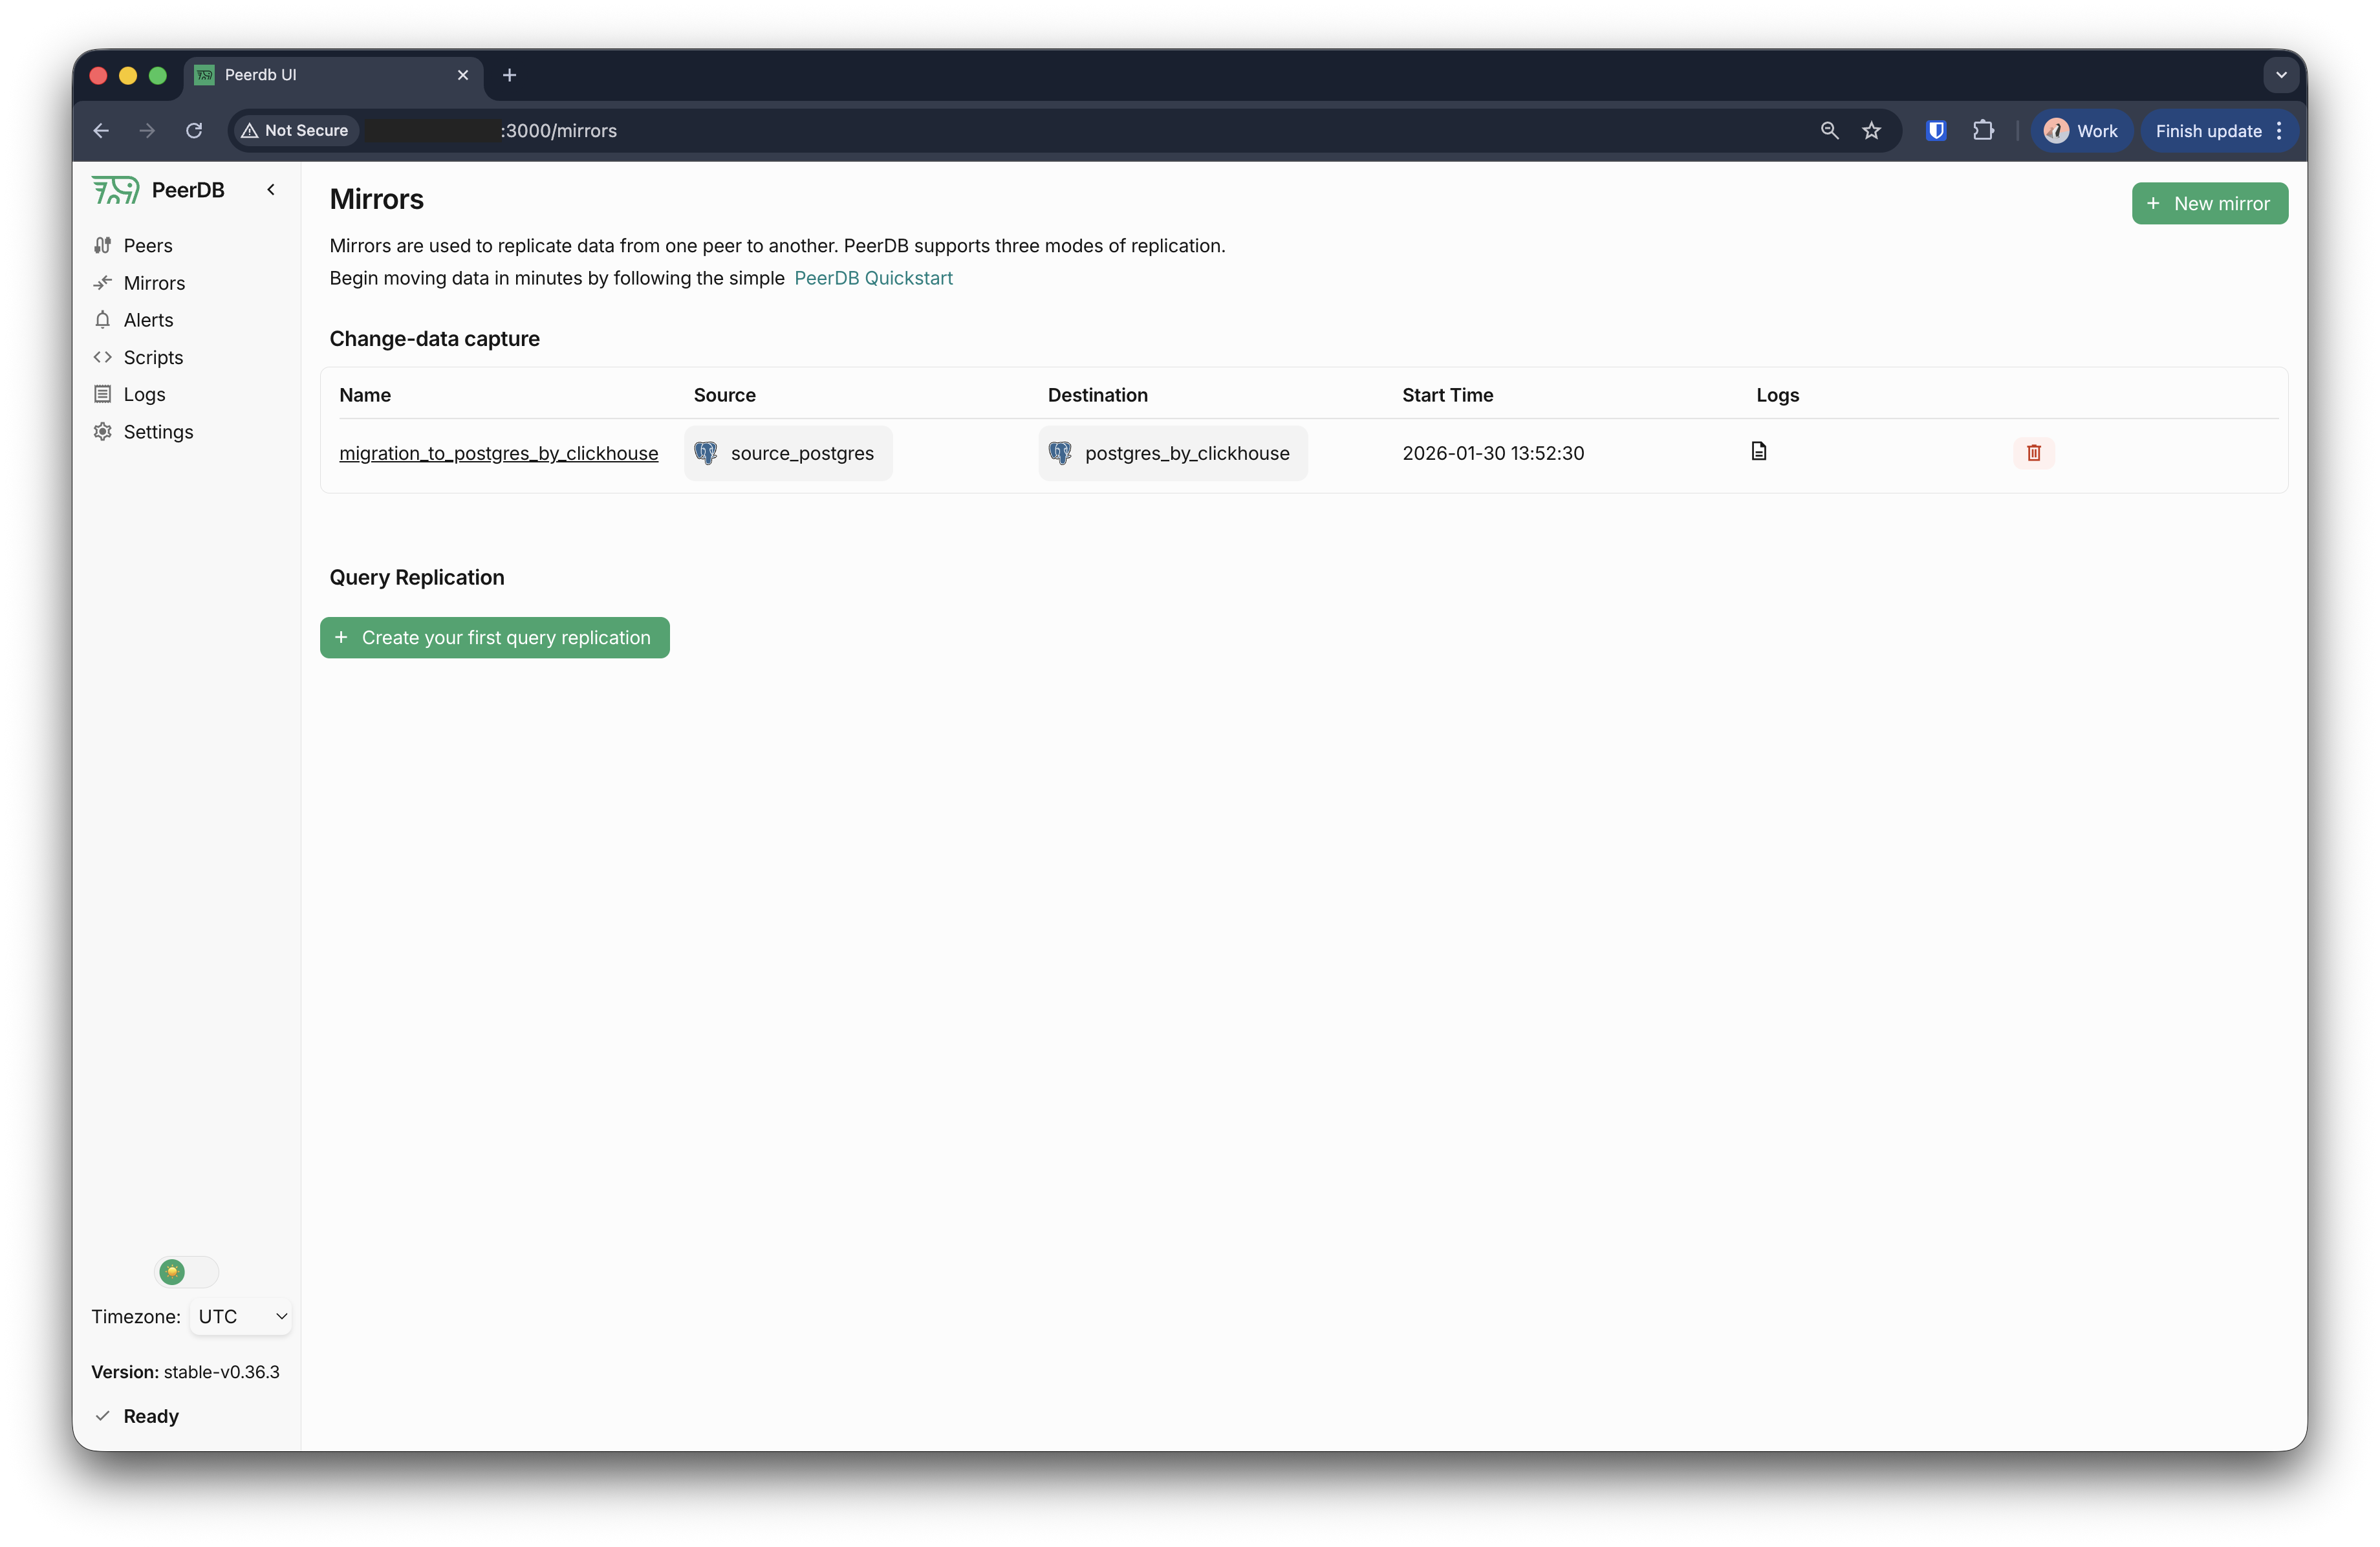This screenshot has height=1547, width=2380.
Task: Open the PeerDB Quickstart link
Action: pos(873,278)
